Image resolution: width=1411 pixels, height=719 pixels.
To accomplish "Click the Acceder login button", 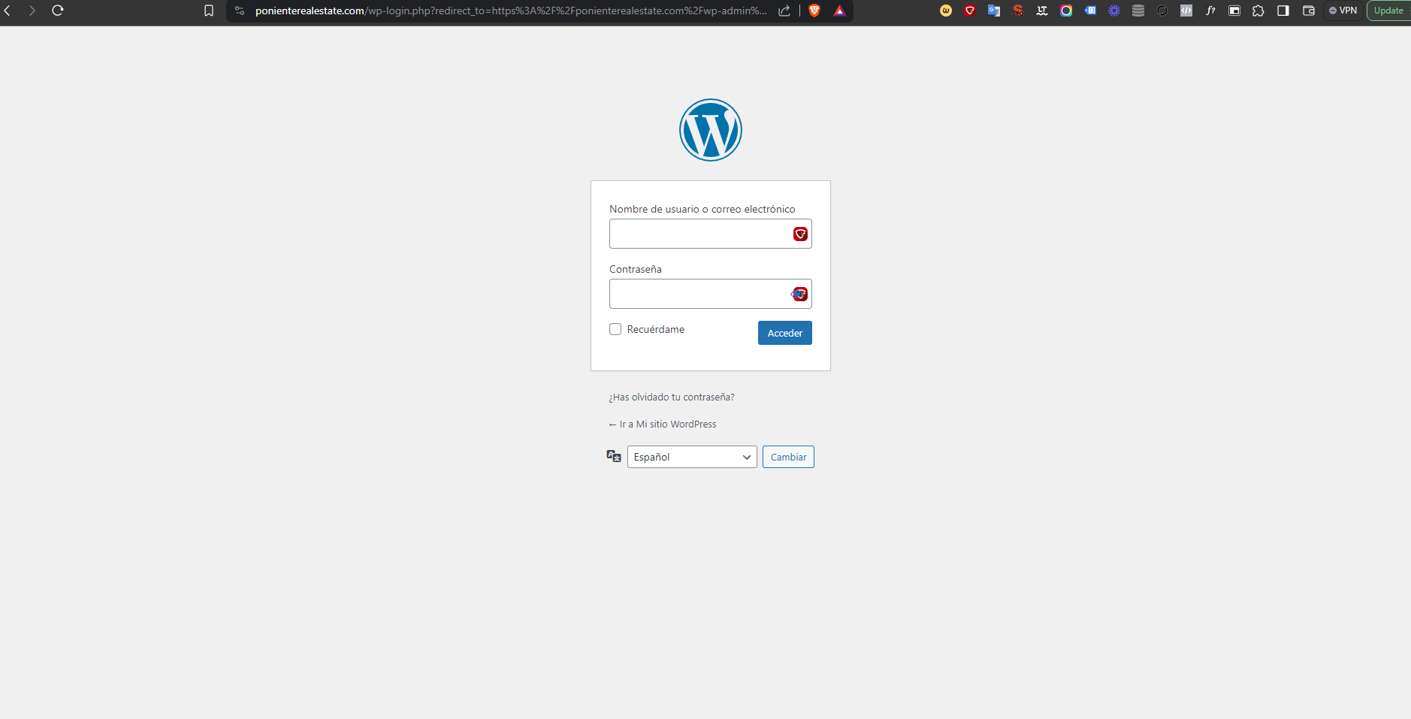I will coord(785,333).
